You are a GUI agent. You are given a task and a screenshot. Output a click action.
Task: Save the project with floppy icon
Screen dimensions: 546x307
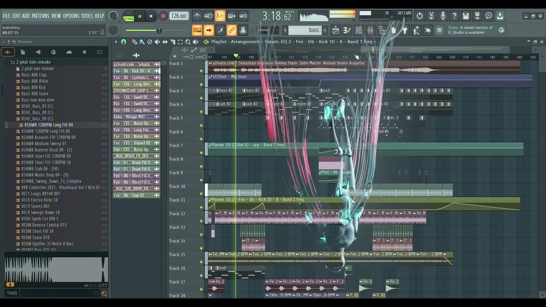click(x=466, y=16)
